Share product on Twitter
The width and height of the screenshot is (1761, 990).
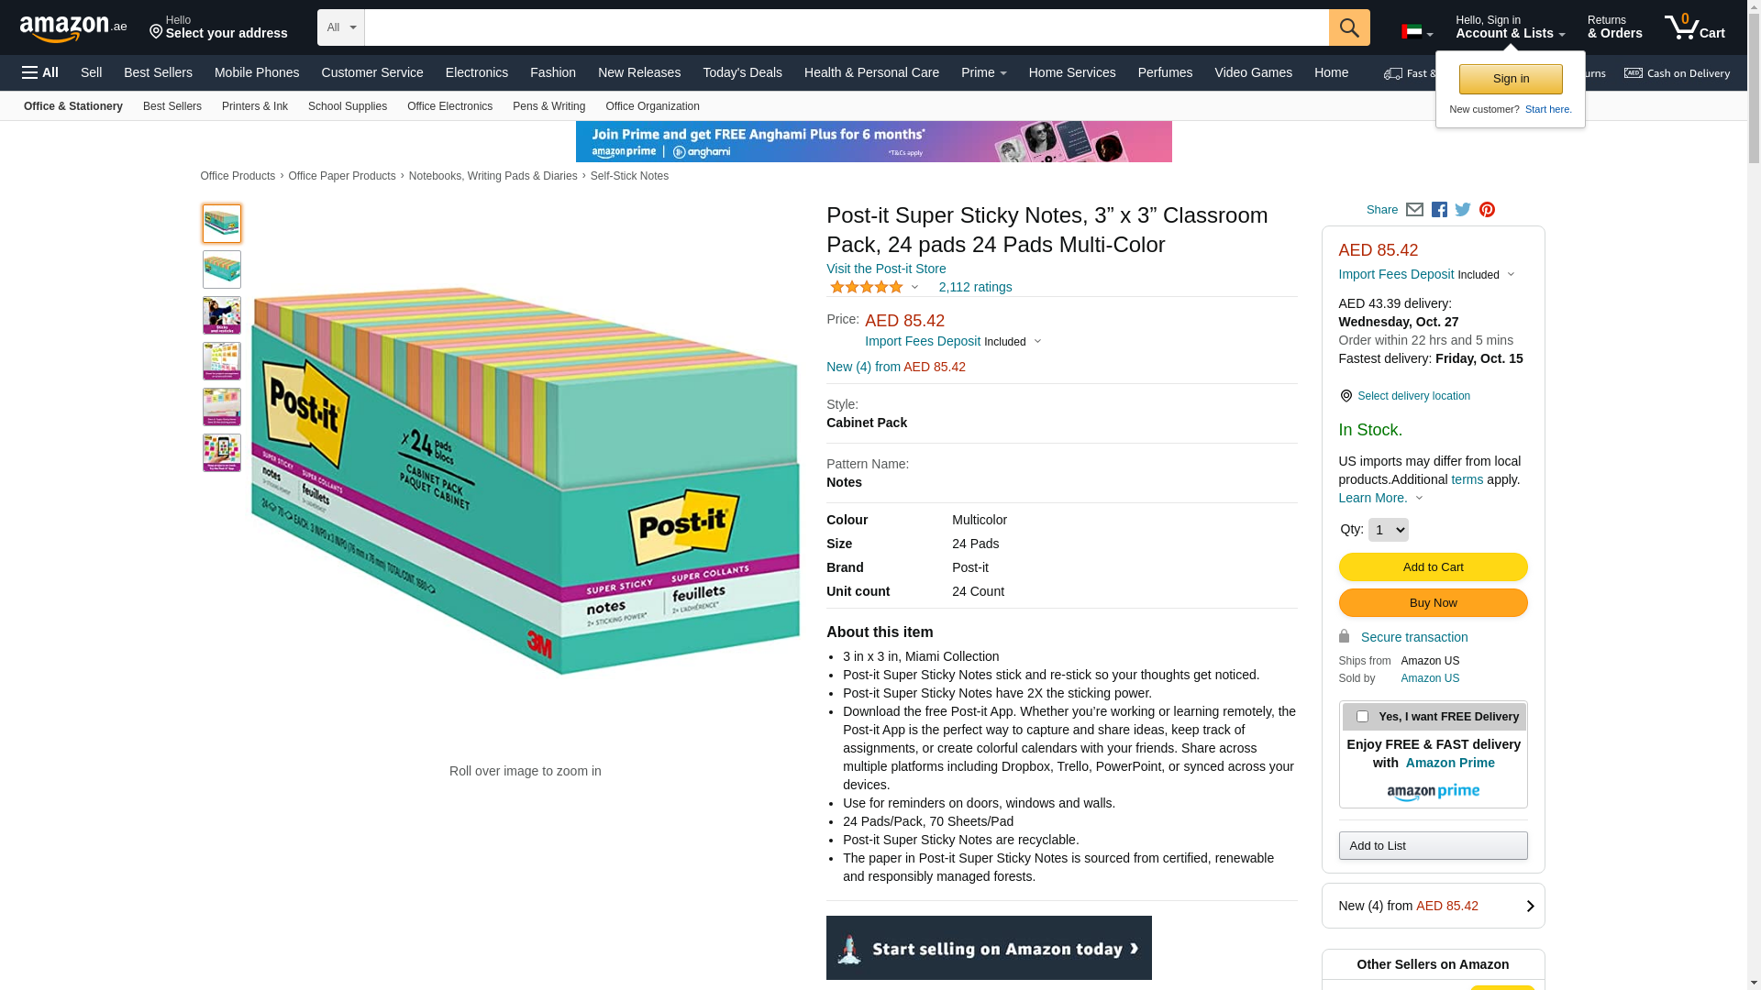tap(1463, 210)
